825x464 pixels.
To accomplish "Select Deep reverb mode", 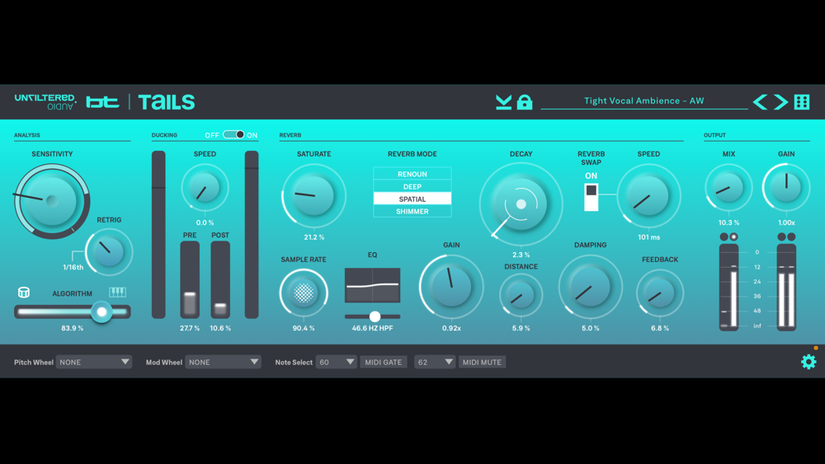I will 412,186.
